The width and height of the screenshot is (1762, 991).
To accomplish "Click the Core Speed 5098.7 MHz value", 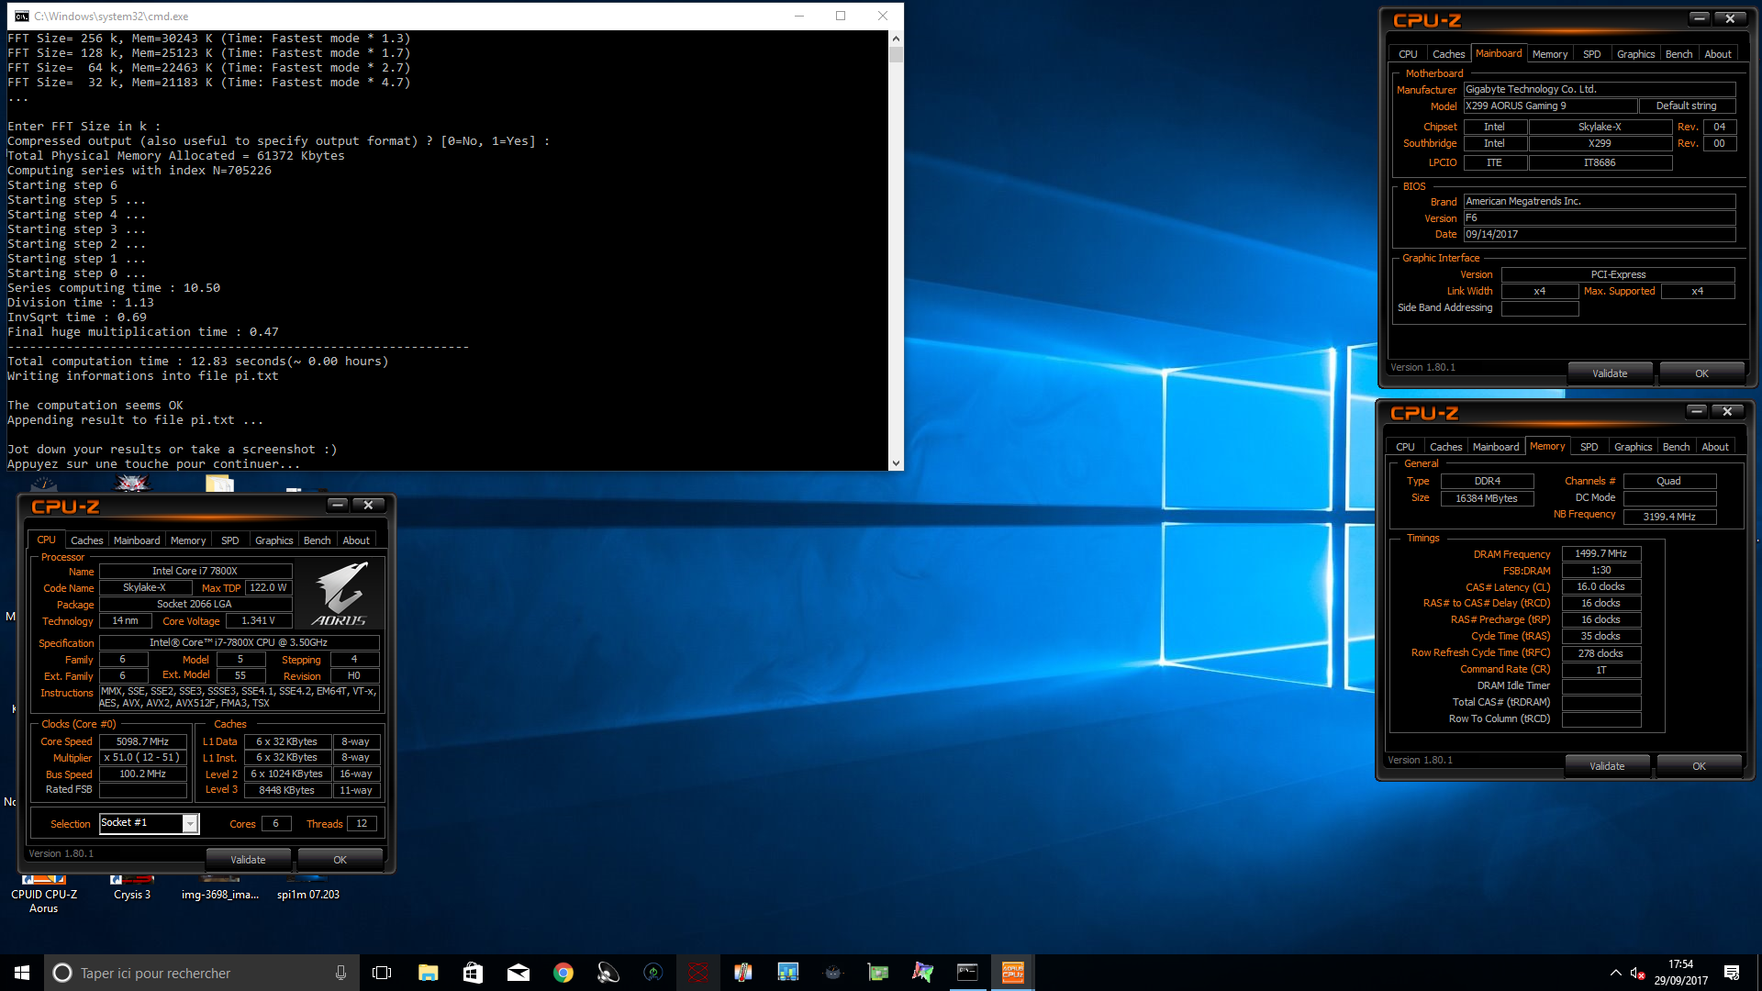I will point(143,741).
